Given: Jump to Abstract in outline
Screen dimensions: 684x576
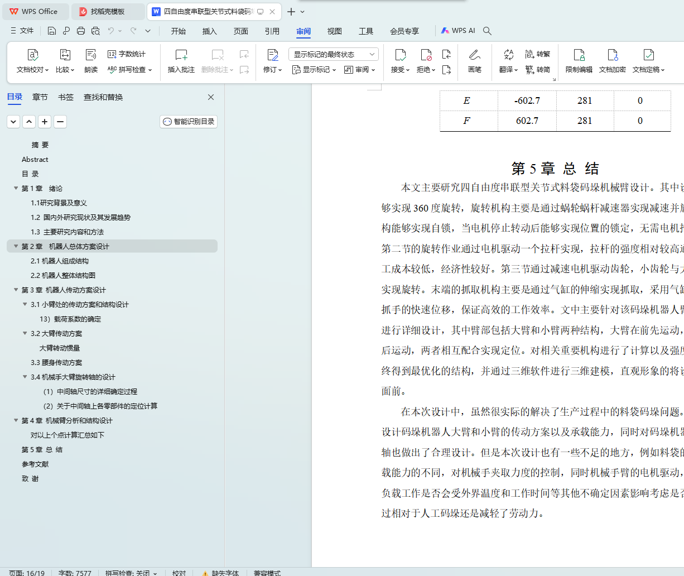Looking at the screenshot, I should (35, 159).
